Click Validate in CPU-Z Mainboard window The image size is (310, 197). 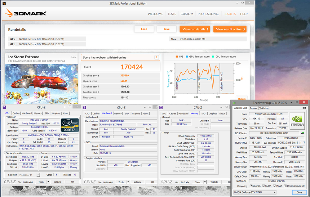coord(138,182)
